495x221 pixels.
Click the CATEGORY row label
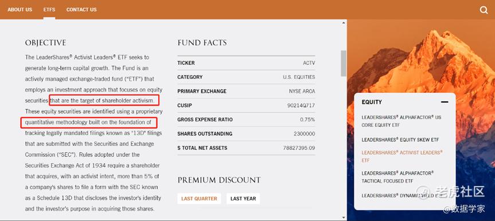point(190,77)
